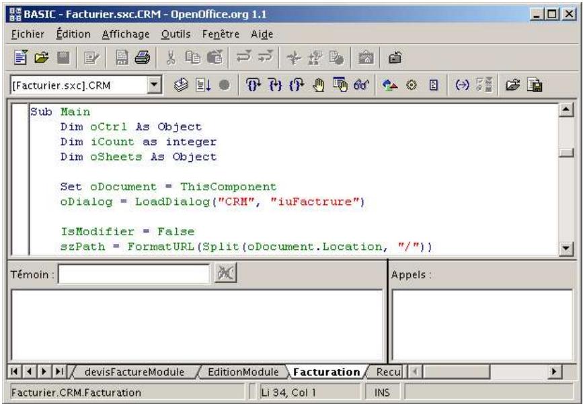This screenshot has height=404, width=583.
Task: Click the code editor scroll up arrow
Action: point(566,110)
